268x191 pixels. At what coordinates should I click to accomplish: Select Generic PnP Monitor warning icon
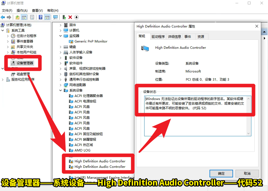[71, 41]
